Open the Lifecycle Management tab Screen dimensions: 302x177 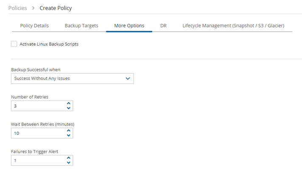[x=233, y=26]
